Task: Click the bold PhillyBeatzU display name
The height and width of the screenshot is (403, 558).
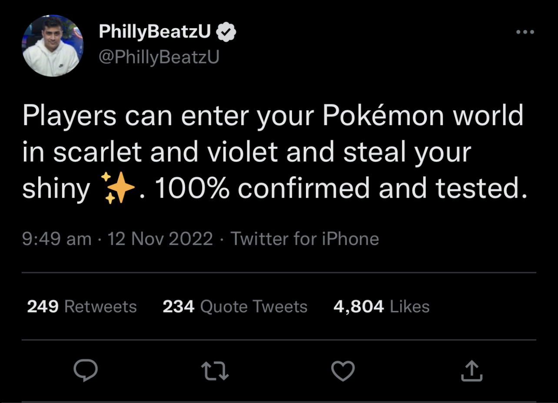Action: pos(155,32)
